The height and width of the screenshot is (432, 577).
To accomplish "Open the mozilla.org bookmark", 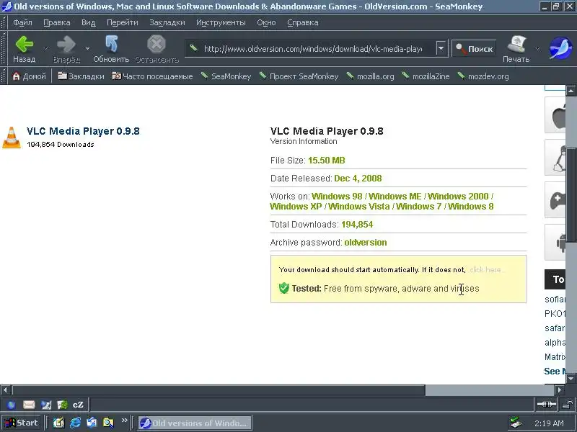I will 370,76.
